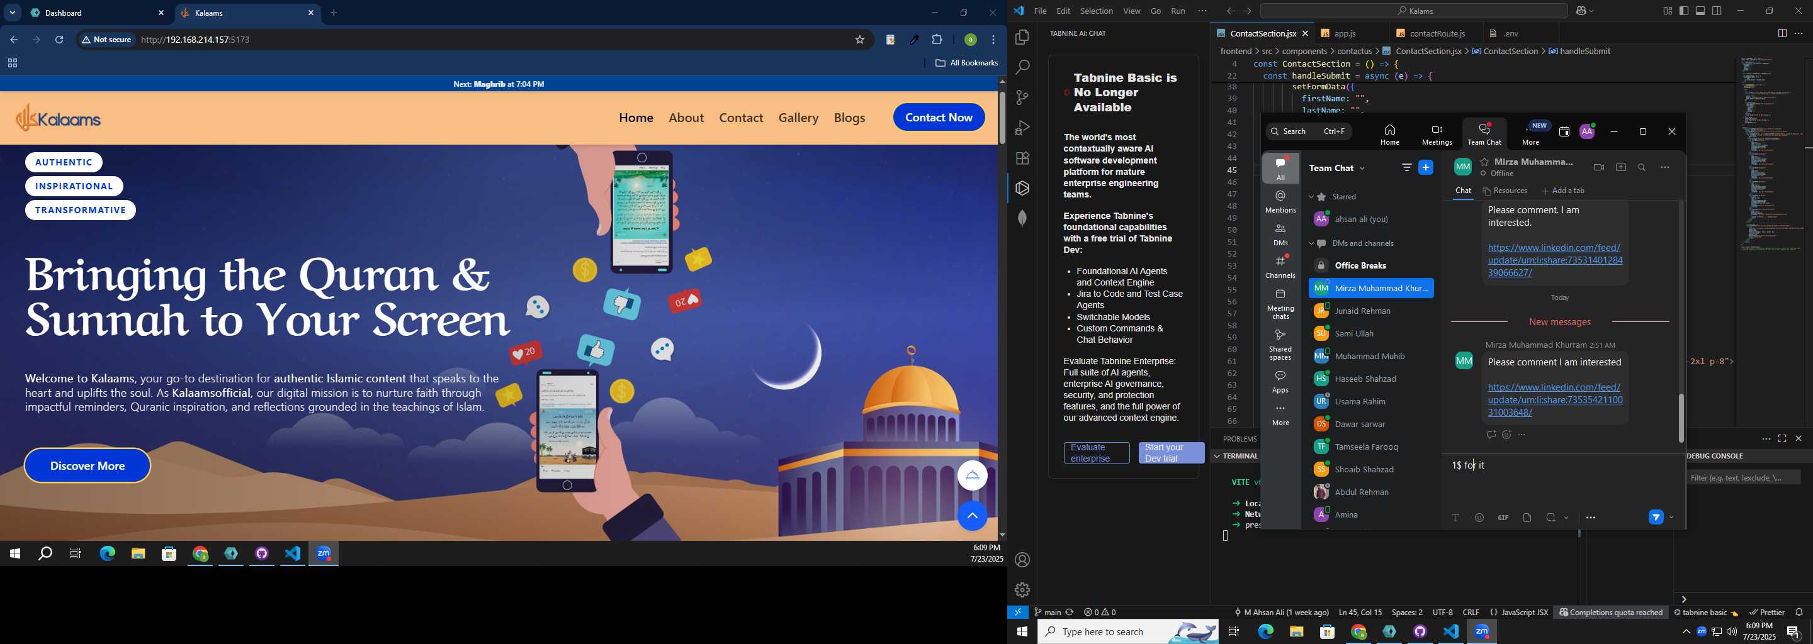Viewport: 1813px width, 644px height.
Task: Toggle VS Code bottom panel visibility
Action: [1700, 11]
